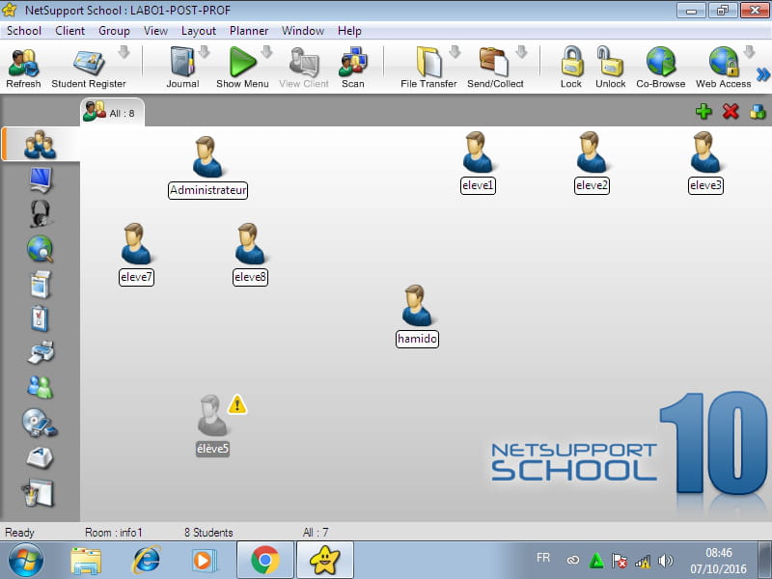Screen dimensions: 772x579
Task: Select student eleve8
Action: pyautogui.click(x=250, y=254)
